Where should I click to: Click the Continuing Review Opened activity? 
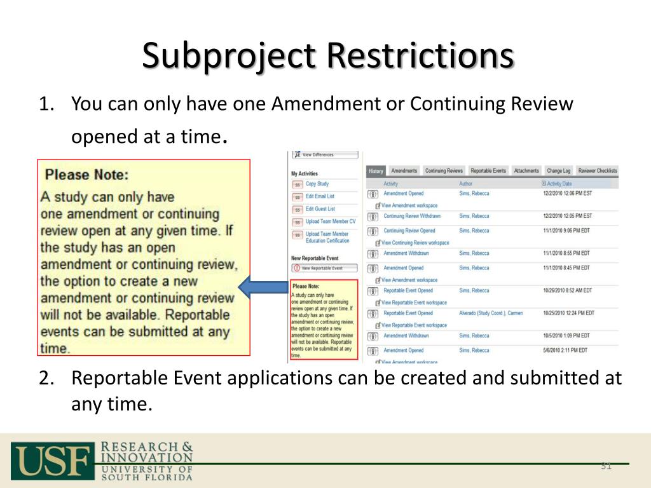(409, 231)
